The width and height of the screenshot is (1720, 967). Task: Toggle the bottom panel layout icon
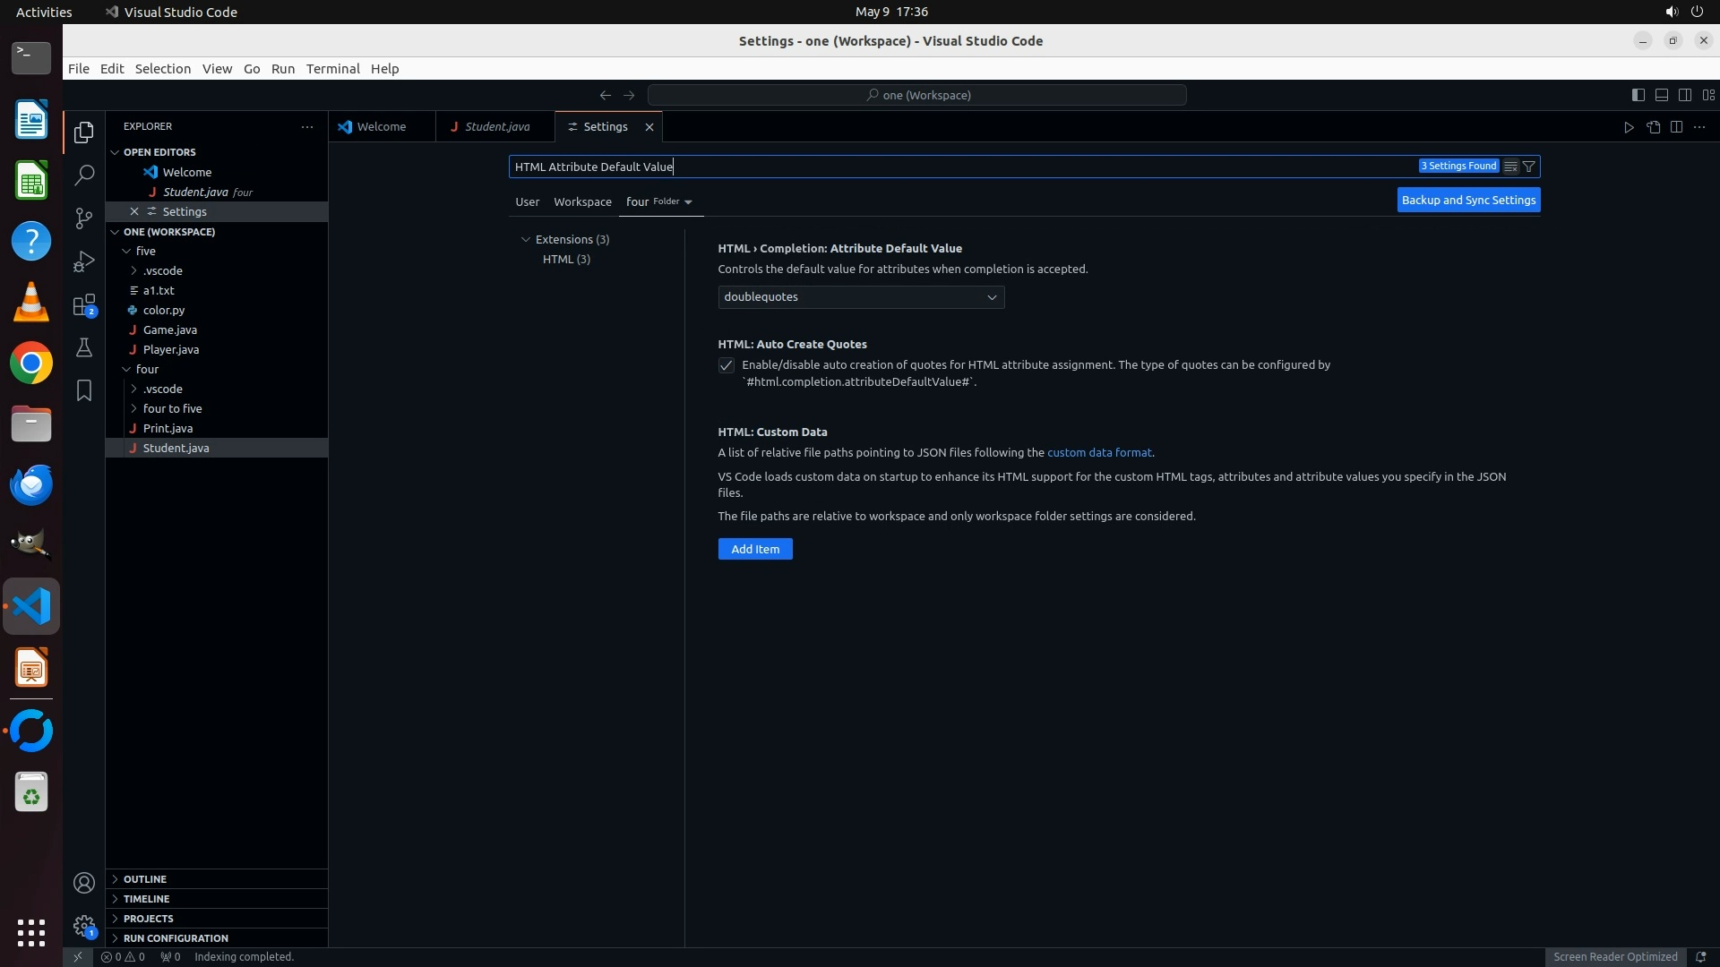click(1661, 95)
